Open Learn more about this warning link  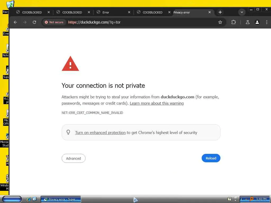point(157,103)
